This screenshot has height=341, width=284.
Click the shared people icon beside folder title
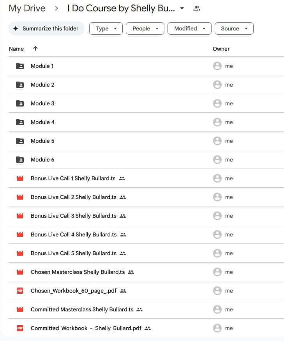click(196, 8)
